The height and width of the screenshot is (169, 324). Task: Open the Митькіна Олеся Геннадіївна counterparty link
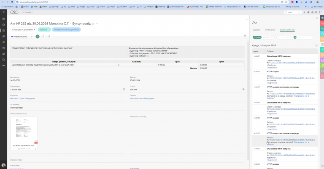coord(22,99)
